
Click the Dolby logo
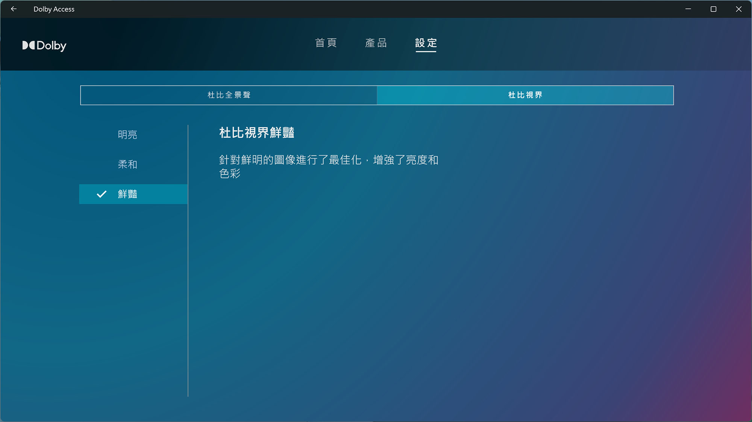(x=44, y=46)
